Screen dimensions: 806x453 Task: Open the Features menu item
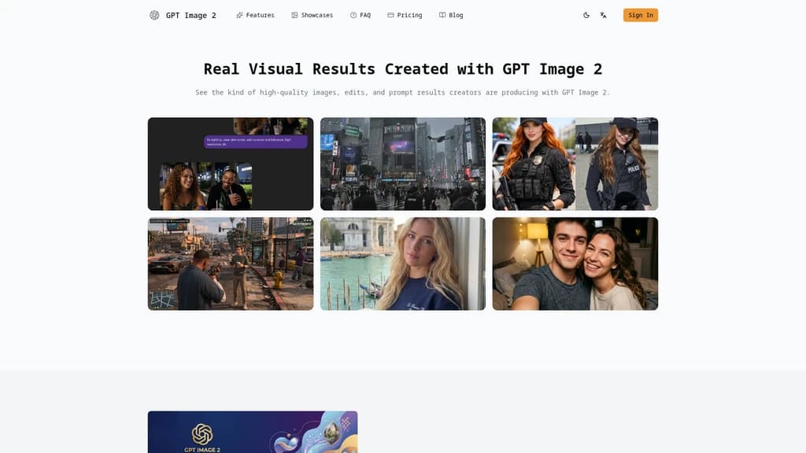pyautogui.click(x=255, y=16)
